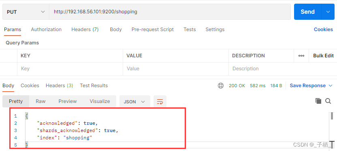Open the request Body tab

click(116, 29)
